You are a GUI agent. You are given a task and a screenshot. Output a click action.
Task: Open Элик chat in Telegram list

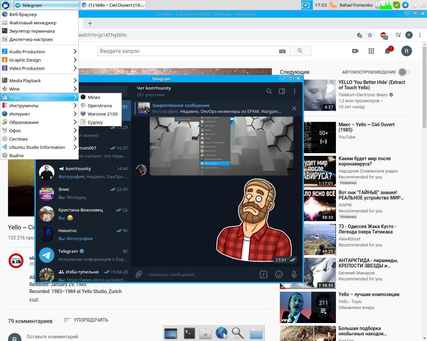click(x=83, y=193)
